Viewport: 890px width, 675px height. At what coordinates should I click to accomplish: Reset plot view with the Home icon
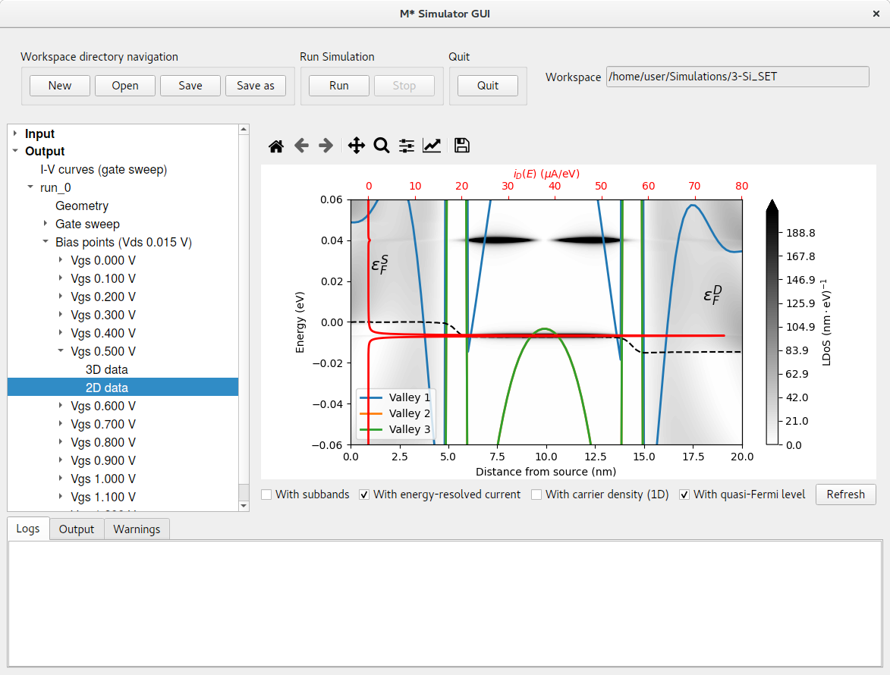276,145
